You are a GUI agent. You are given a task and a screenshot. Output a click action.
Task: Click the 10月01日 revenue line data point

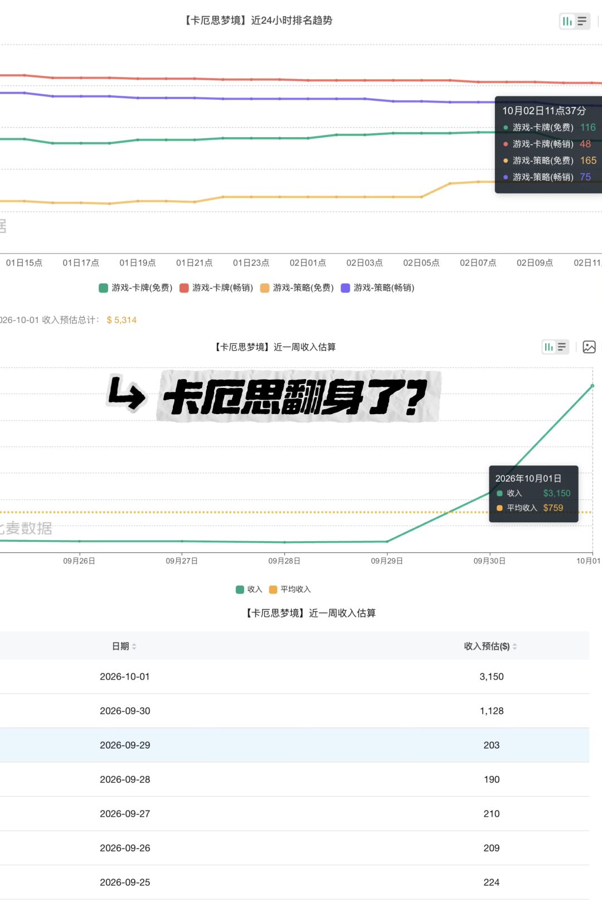coord(592,386)
